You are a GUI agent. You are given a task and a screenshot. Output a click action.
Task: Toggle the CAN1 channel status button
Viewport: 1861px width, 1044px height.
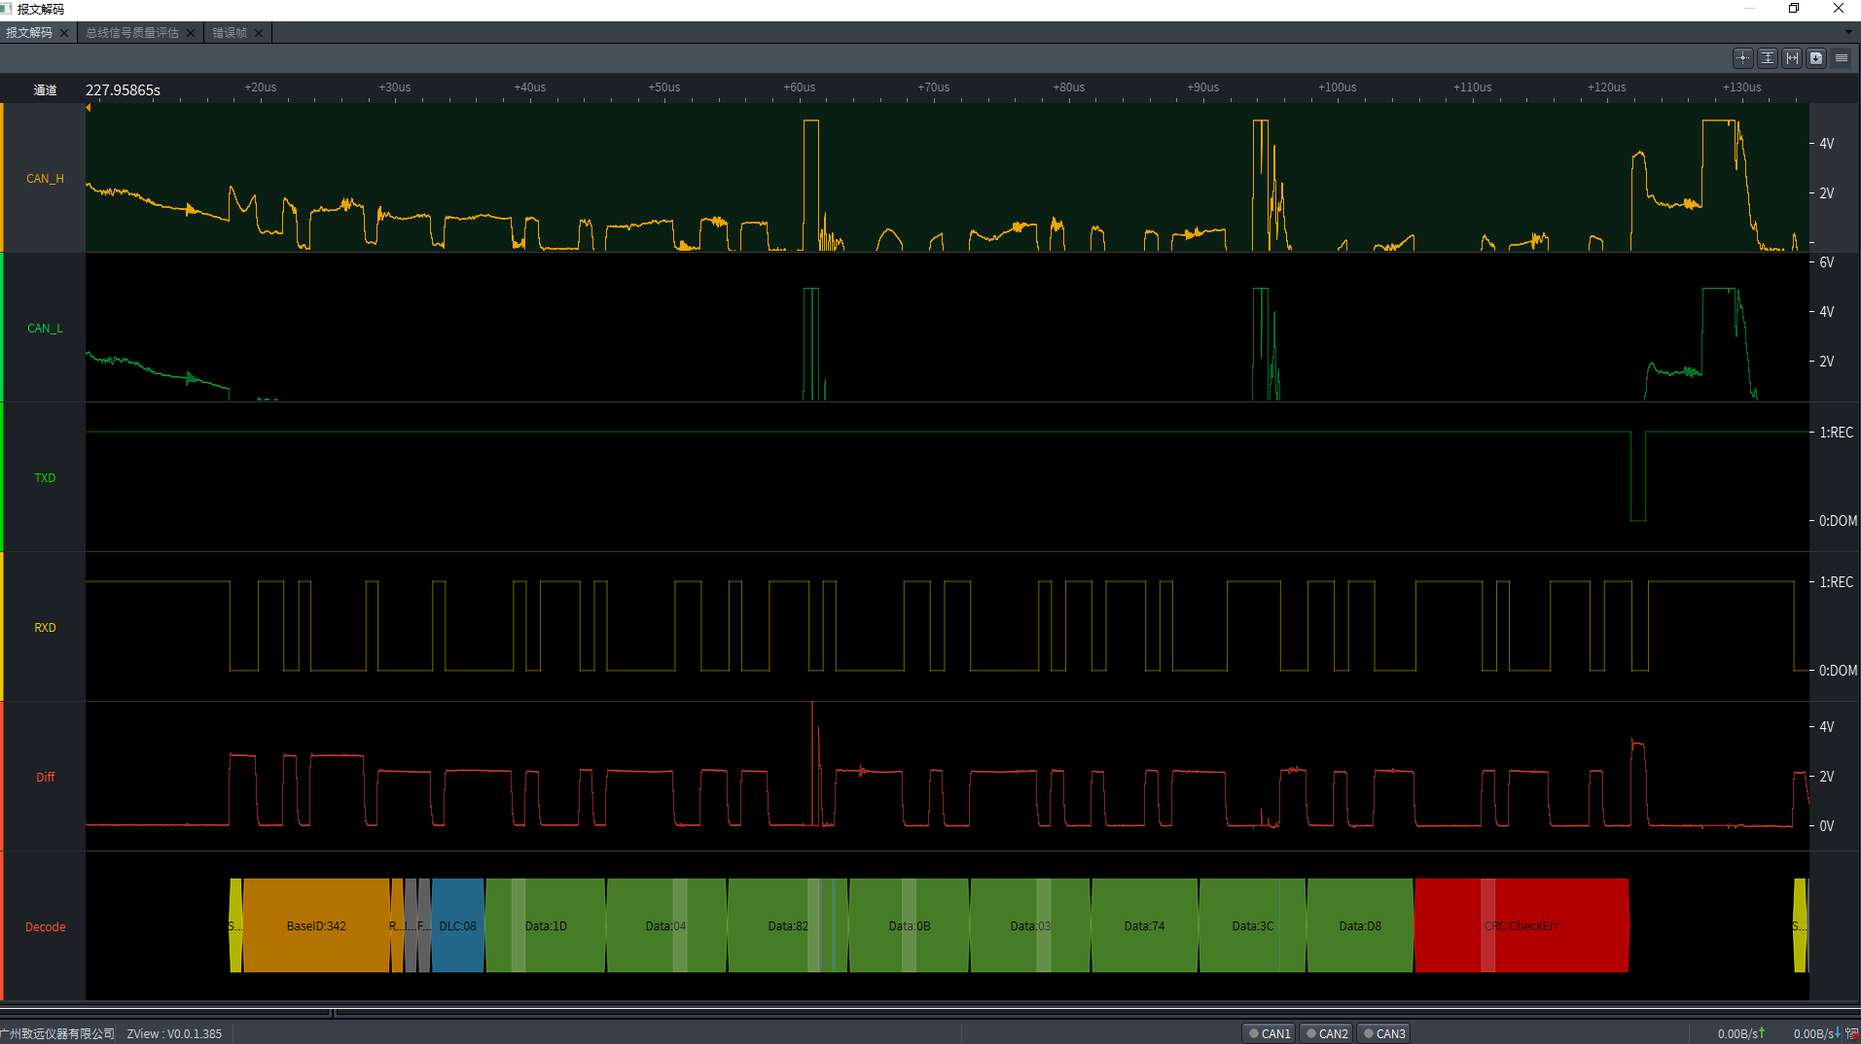tap(1270, 1033)
